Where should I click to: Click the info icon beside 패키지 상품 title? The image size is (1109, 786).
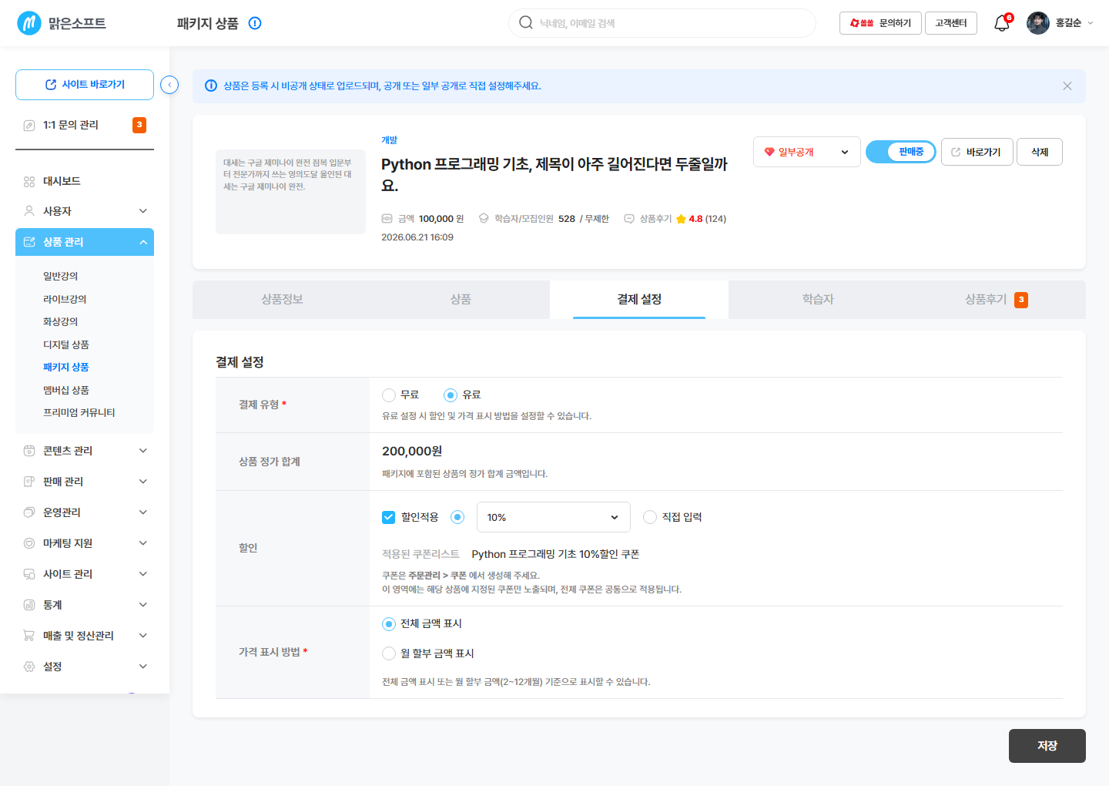coord(255,23)
